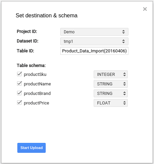Click the arrows icon on Dataset ID selector
Screen dimensions: 154x164
(x=123, y=42)
